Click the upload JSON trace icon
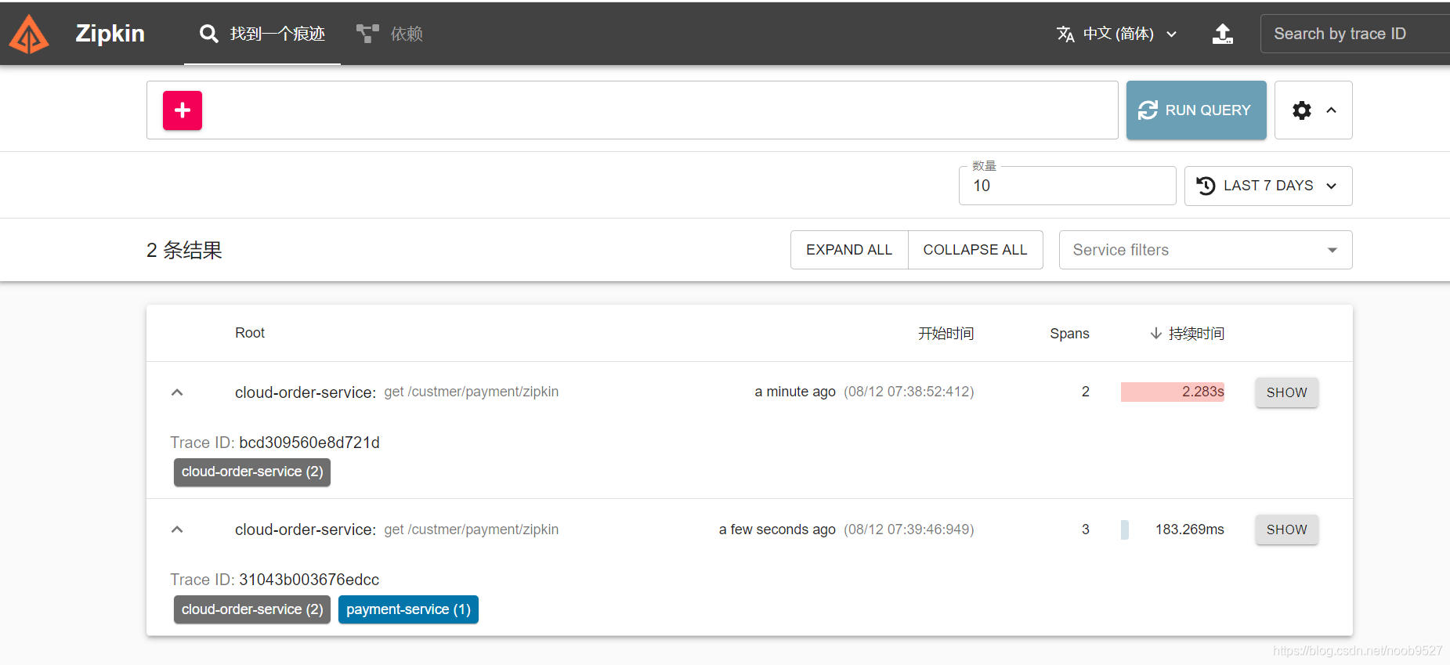This screenshot has width=1450, height=665. [1223, 34]
